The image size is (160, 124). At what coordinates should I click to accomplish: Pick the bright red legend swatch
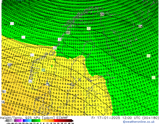point(55,121)
